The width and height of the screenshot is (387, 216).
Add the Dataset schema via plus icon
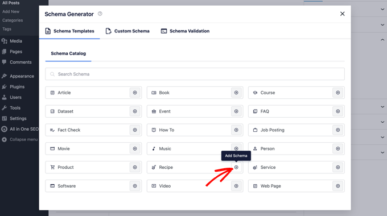tap(135, 111)
